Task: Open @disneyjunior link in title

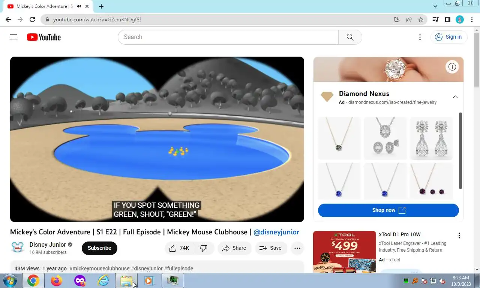Action: coord(276,232)
